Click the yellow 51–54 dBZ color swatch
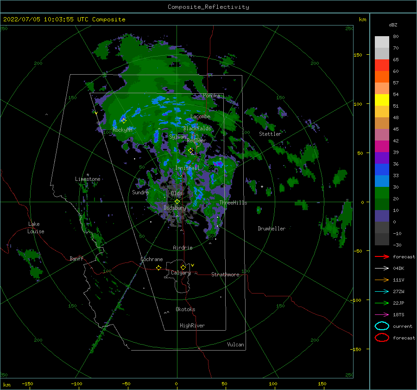The height and width of the screenshot is (390, 417). coord(382,100)
